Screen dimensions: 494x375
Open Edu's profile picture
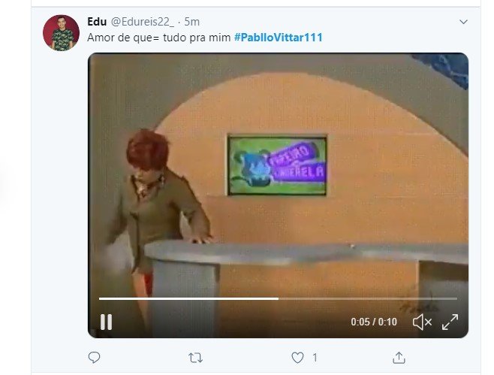click(61, 33)
